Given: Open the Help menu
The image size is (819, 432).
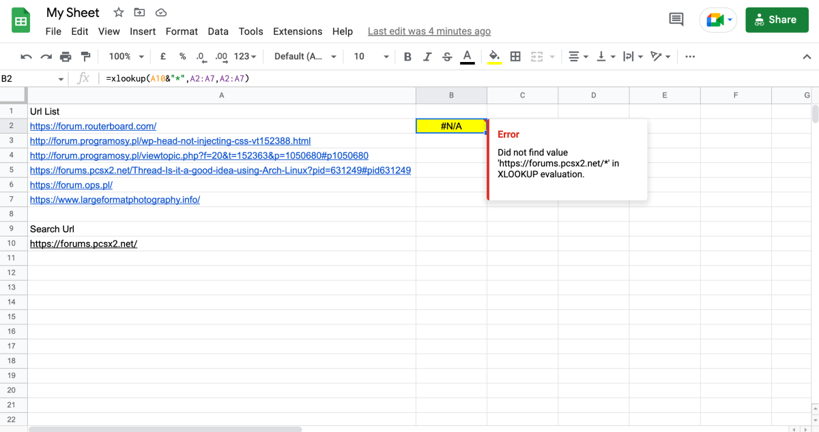Looking at the screenshot, I should click(343, 31).
